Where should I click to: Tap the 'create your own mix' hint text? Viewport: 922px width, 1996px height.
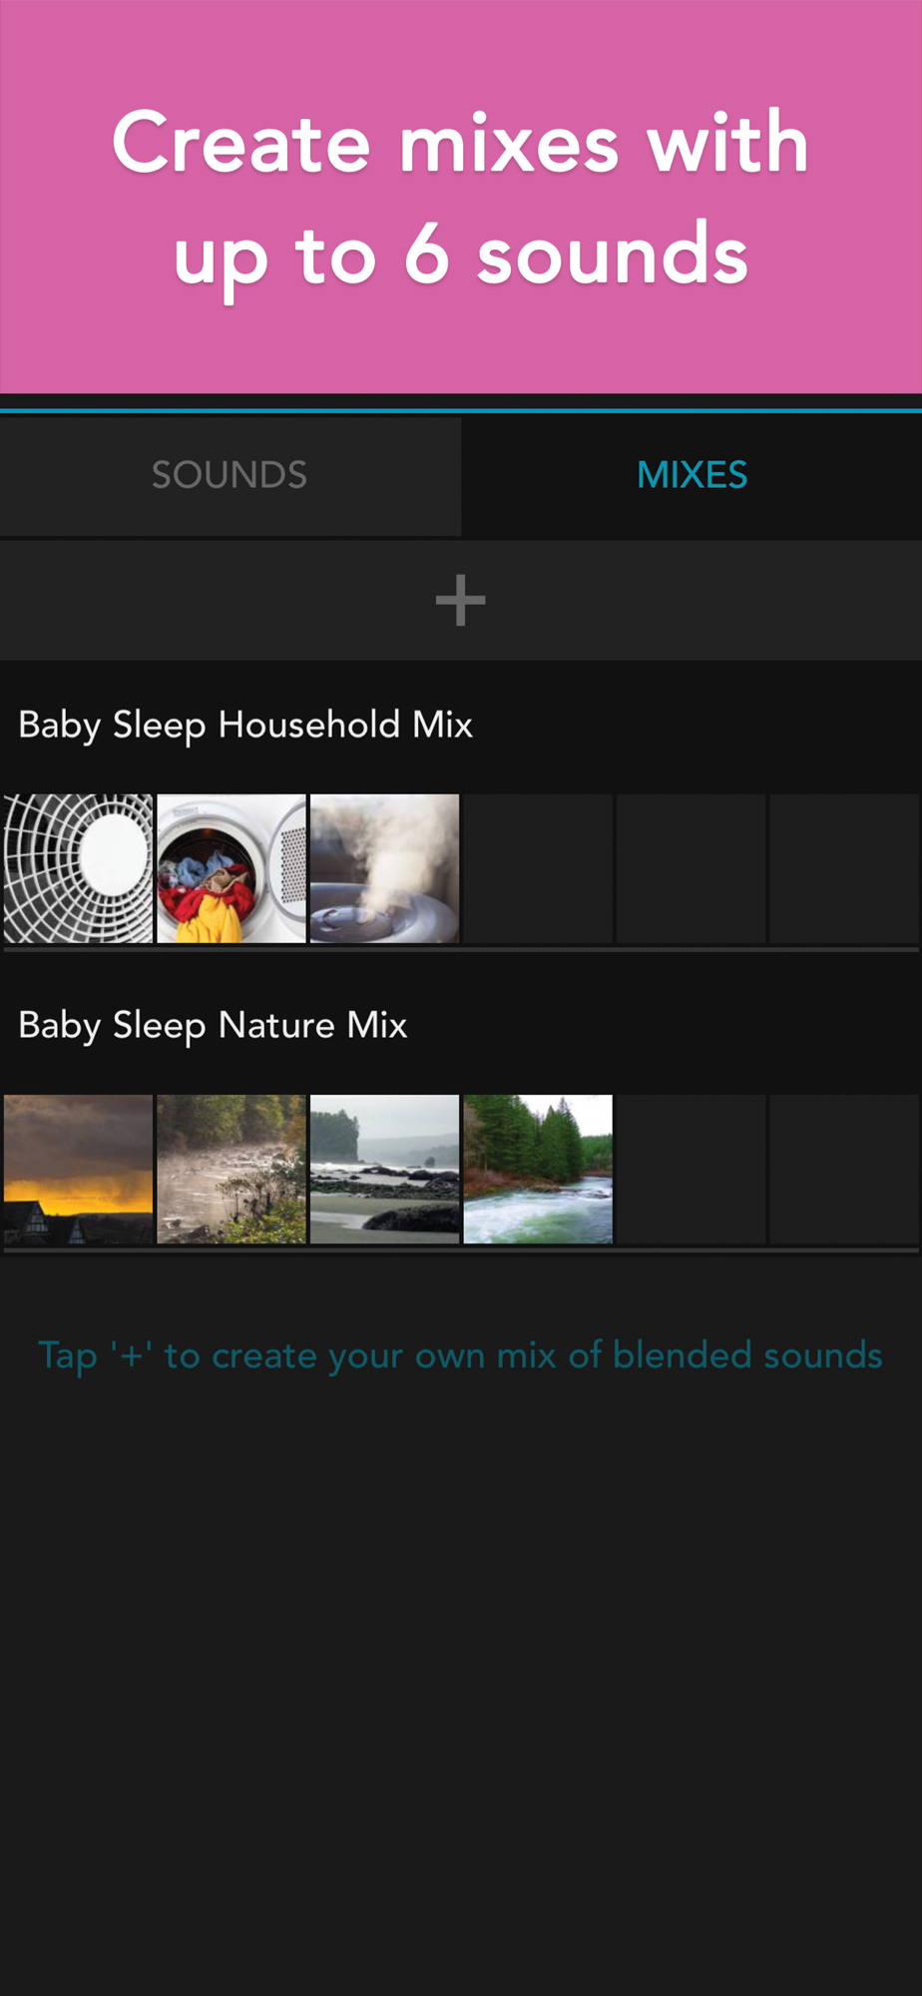460,1355
